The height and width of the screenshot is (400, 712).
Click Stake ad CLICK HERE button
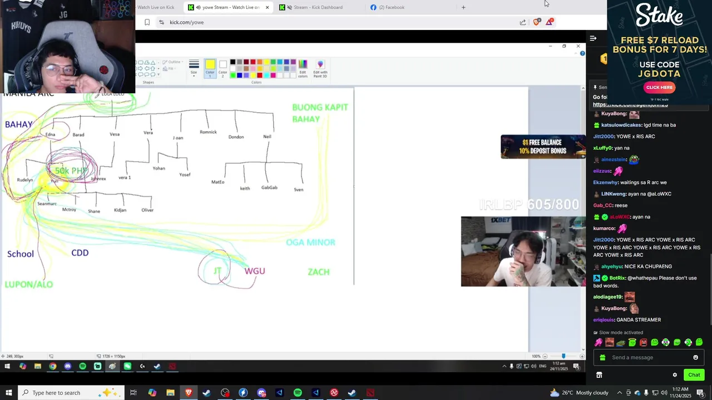[659, 87]
